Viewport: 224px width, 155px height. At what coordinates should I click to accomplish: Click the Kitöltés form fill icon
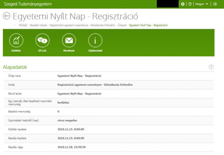pos(16,40)
